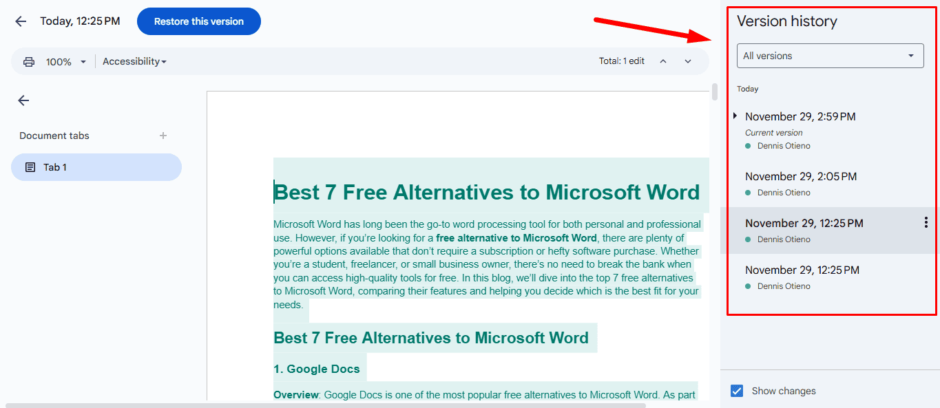940x408 pixels.
Task: Select the November 29, 2:59 PM version
Action: pyautogui.click(x=800, y=117)
